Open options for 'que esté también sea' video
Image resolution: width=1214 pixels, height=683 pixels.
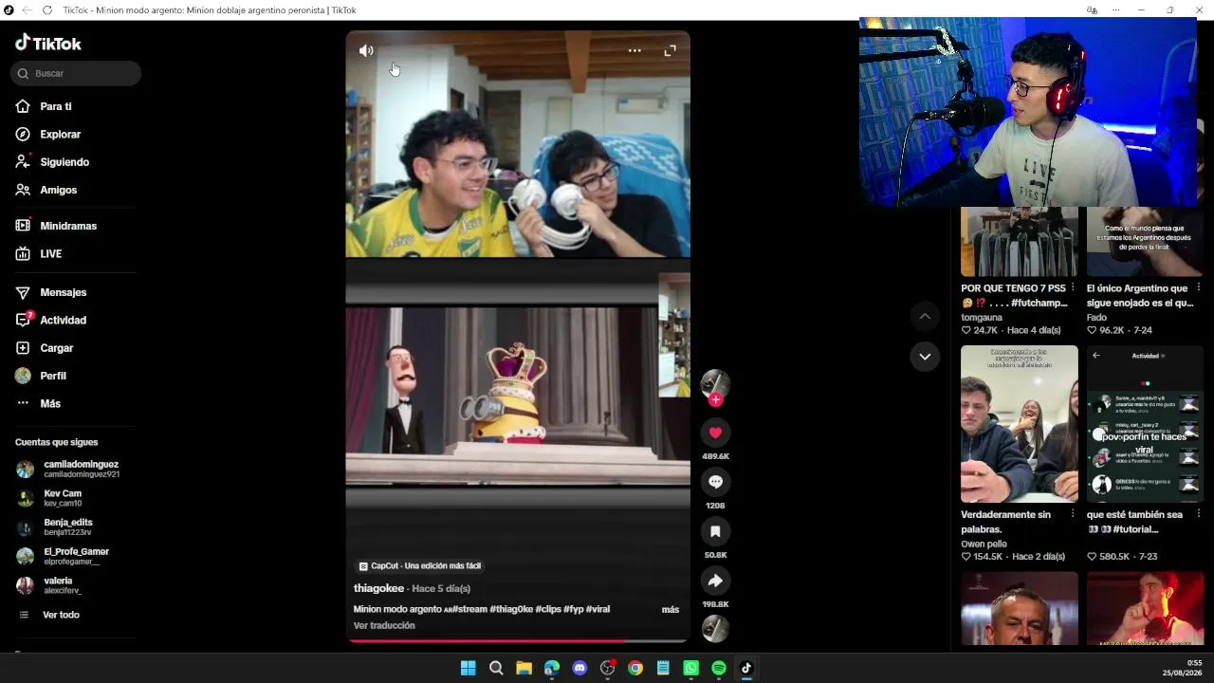1199,514
